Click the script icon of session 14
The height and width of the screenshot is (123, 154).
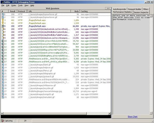click(x=3, y=53)
